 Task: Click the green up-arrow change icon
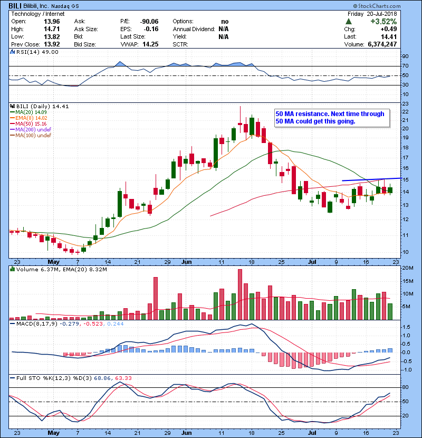348,22
